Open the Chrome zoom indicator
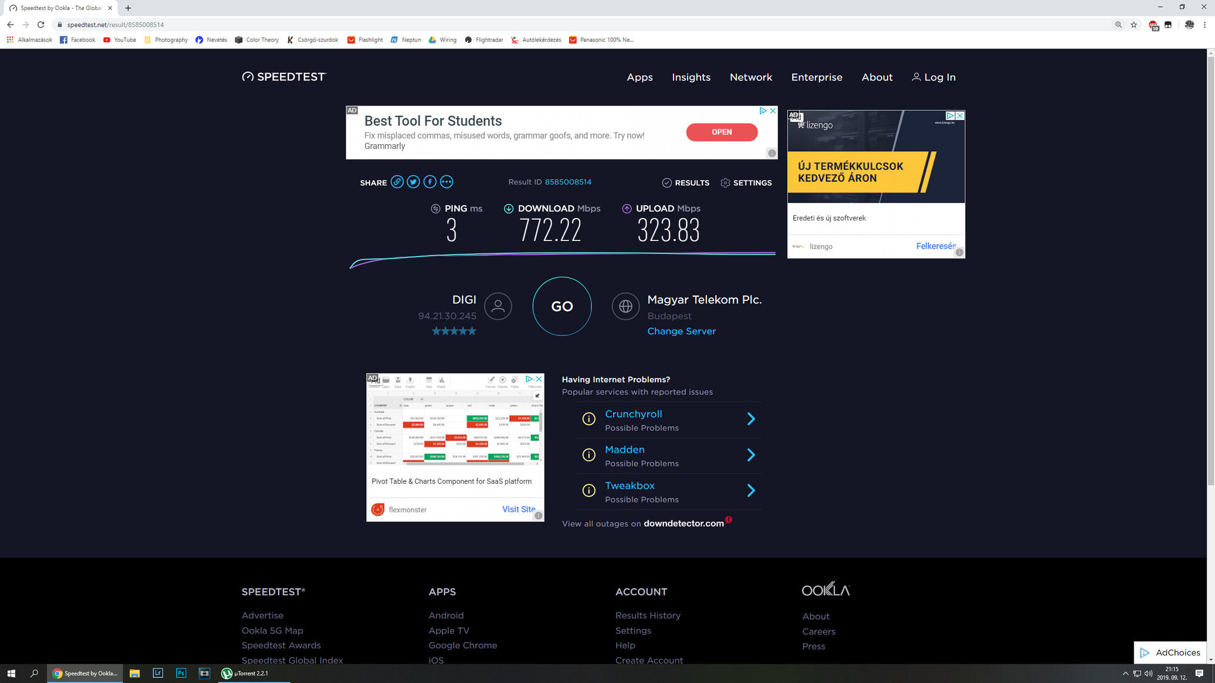This screenshot has width=1215, height=683. [1118, 25]
